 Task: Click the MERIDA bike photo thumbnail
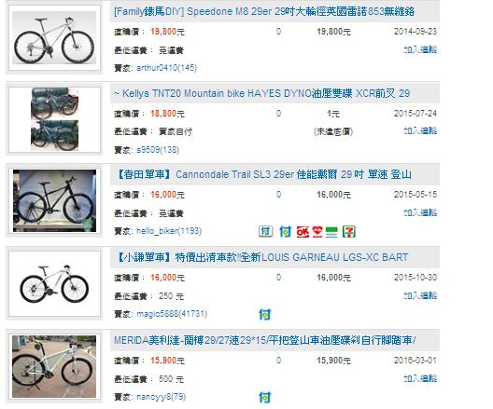click(54, 366)
